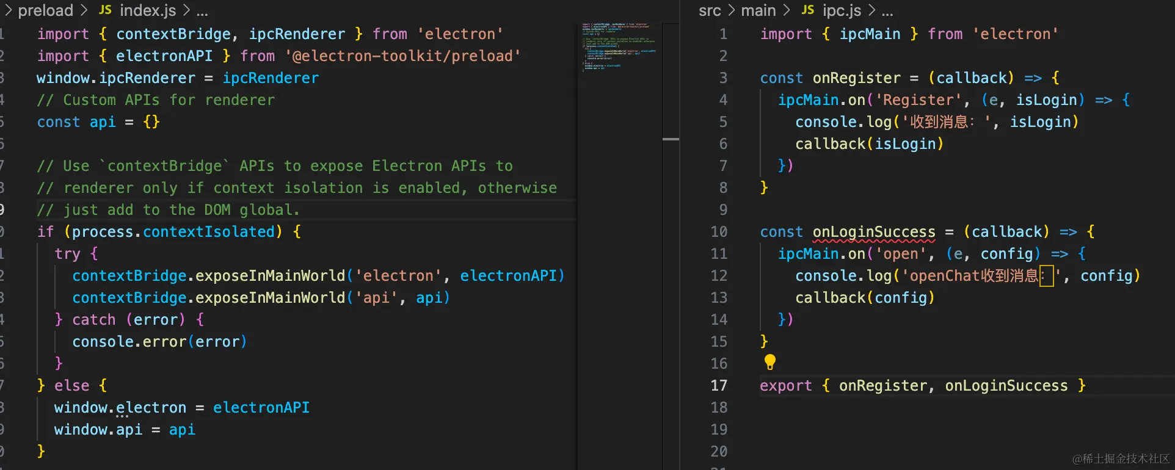Expand the ellipsis breadcrumb after ipc.js

pos(887,12)
